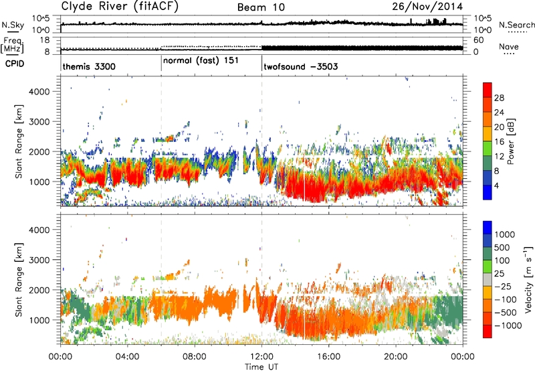Click the 'Slant Range [km]' label of power panel

point(19,141)
